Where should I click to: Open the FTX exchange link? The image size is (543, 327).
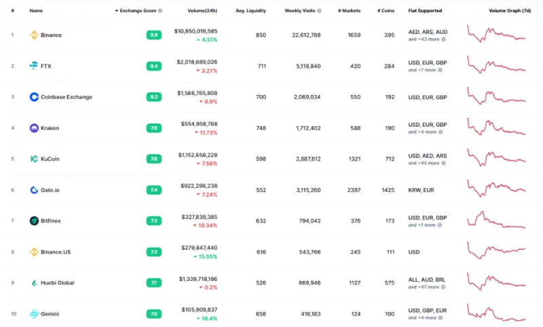pos(46,66)
